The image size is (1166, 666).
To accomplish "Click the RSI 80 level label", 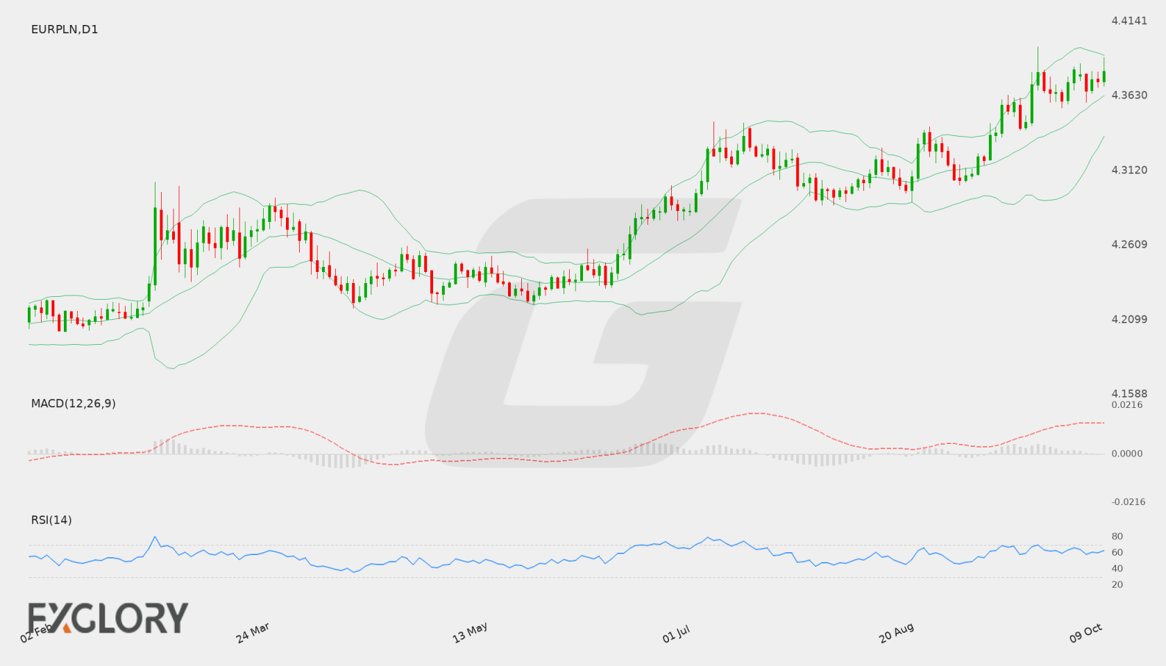I will tap(1117, 536).
